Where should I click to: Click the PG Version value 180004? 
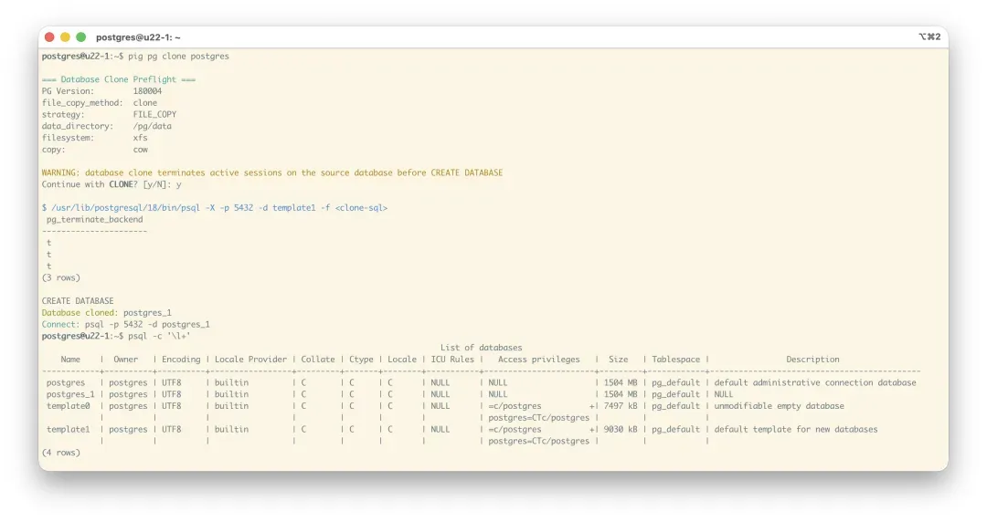pyautogui.click(x=147, y=91)
